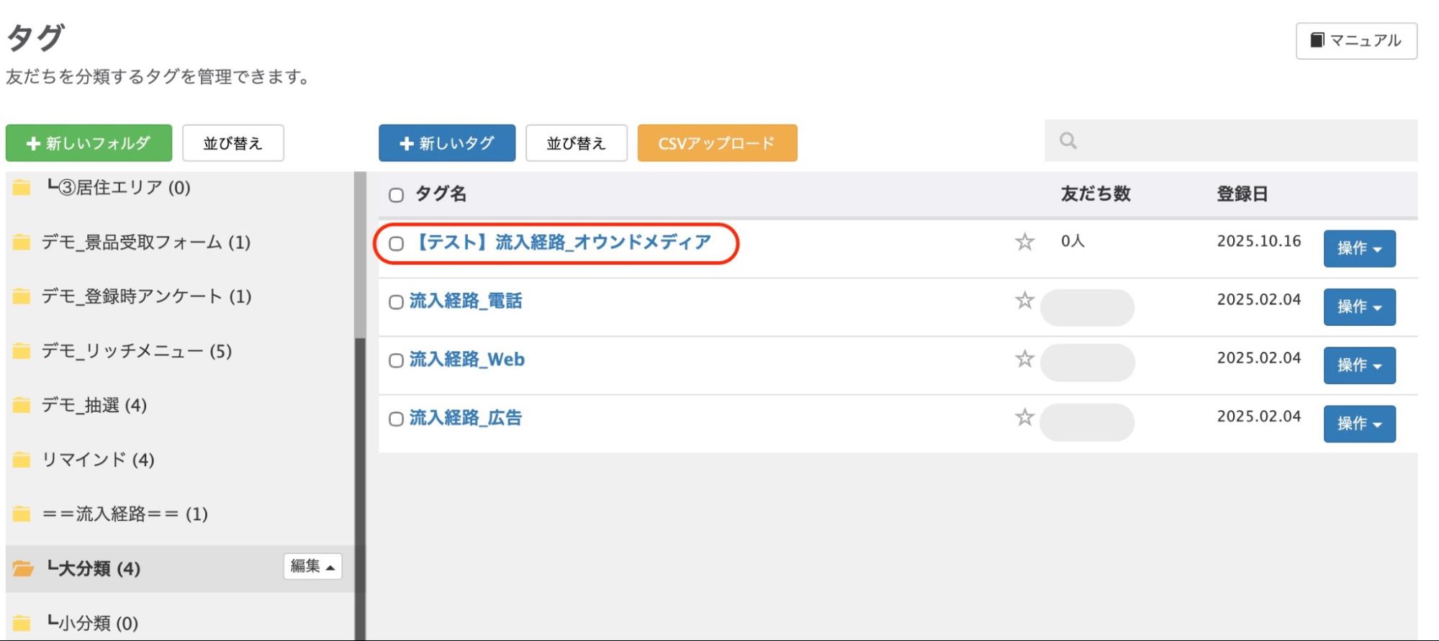
Task: Favorite the 【テスト】流入経路_オウンドメディア tag star
Action: [1024, 242]
